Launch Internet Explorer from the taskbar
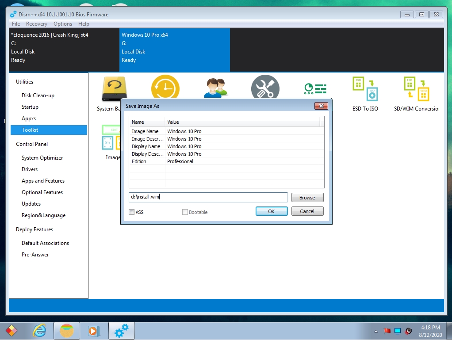The image size is (452, 340). (39, 331)
